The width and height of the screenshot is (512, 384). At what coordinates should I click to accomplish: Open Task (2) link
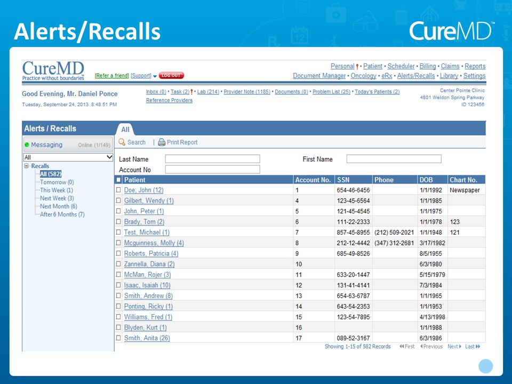click(x=180, y=92)
